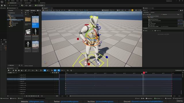Click the Add button in Content Browser
The image size is (184, 103).
[x=27, y=11]
